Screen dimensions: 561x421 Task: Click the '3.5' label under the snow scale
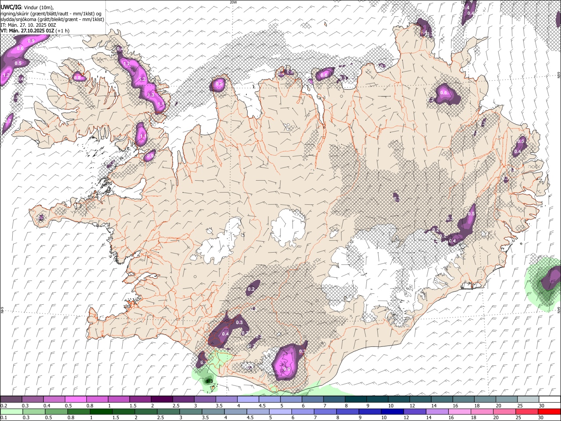[x=218, y=406]
